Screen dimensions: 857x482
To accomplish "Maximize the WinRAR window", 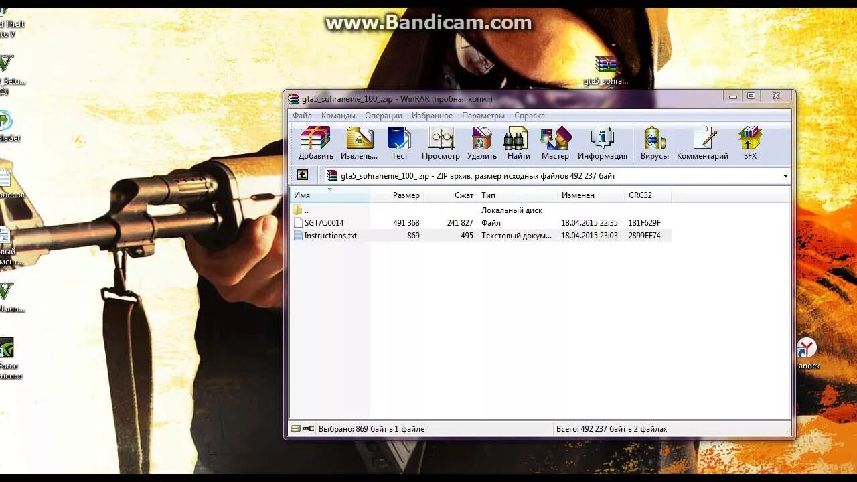I will click(x=751, y=96).
